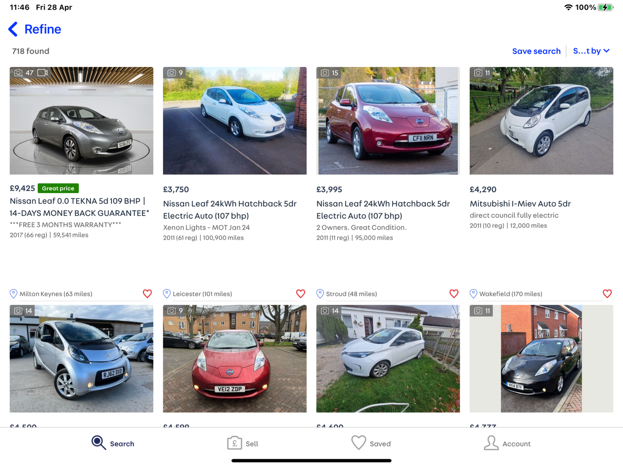Tap camera icon on white Renault Zoe photo
Image resolution: width=623 pixels, height=467 pixels.
click(325, 311)
